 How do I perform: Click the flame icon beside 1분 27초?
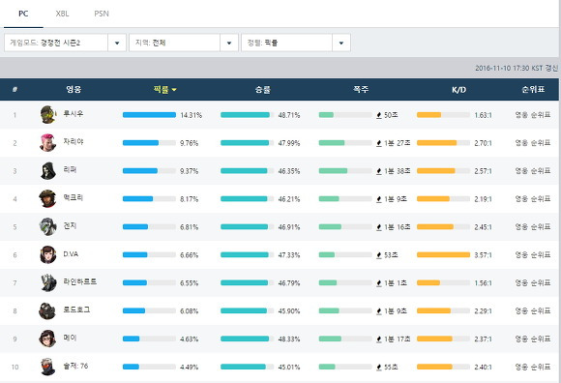(x=379, y=143)
